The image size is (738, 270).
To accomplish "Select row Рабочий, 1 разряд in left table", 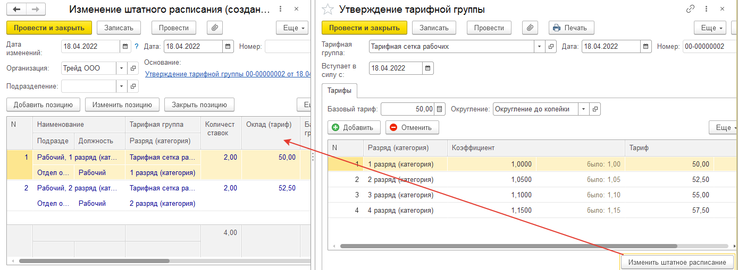I will [158, 164].
